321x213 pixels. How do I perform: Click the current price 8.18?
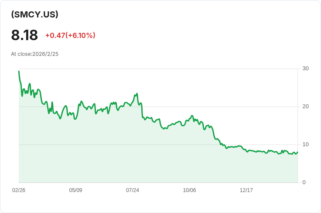point(24,35)
